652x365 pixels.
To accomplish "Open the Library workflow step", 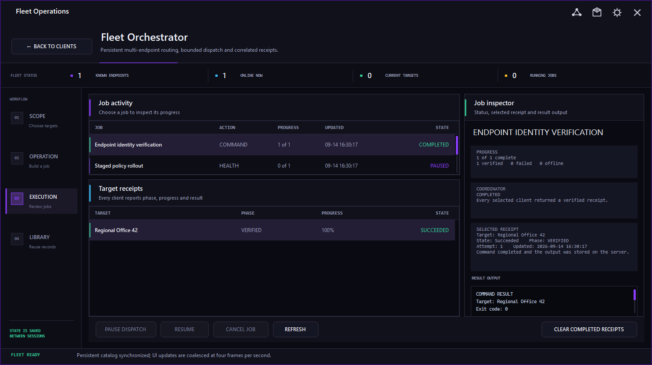I will [42, 241].
